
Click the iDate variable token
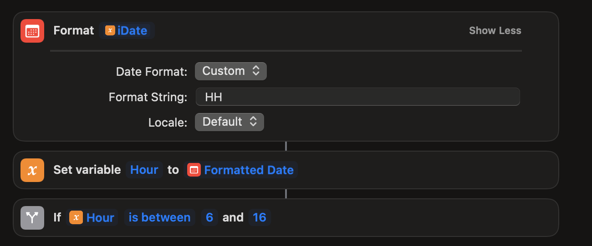pyautogui.click(x=127, y=31)
